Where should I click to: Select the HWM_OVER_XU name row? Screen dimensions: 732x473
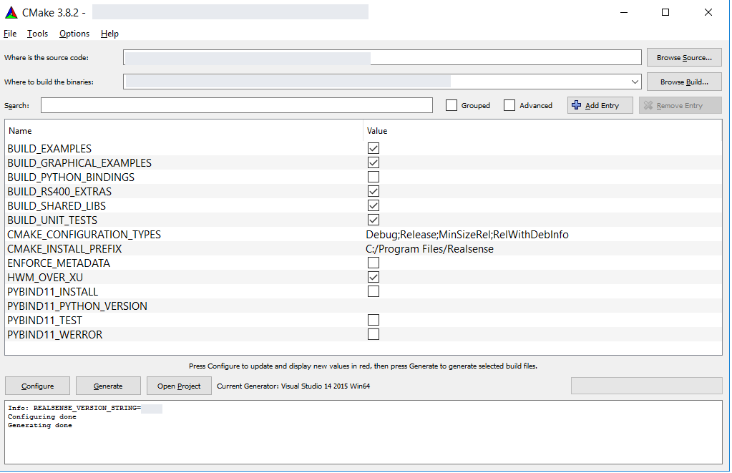45,278
